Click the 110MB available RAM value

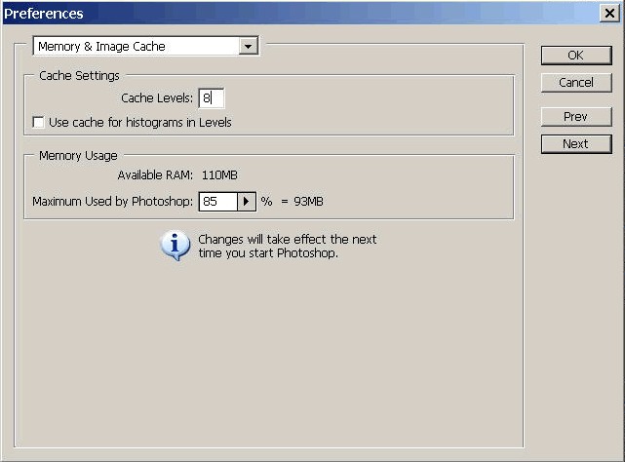pyautogui.click(x=219, y=175)
